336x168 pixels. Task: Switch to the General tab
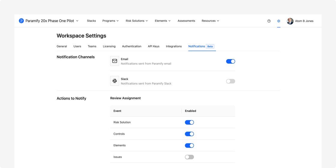(62, 46)
